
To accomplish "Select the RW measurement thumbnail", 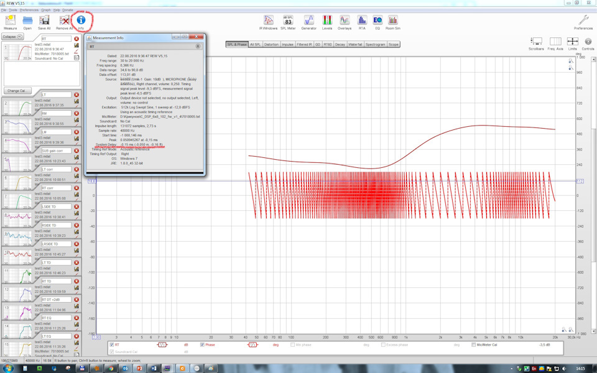I will click(x=18, y=126).
